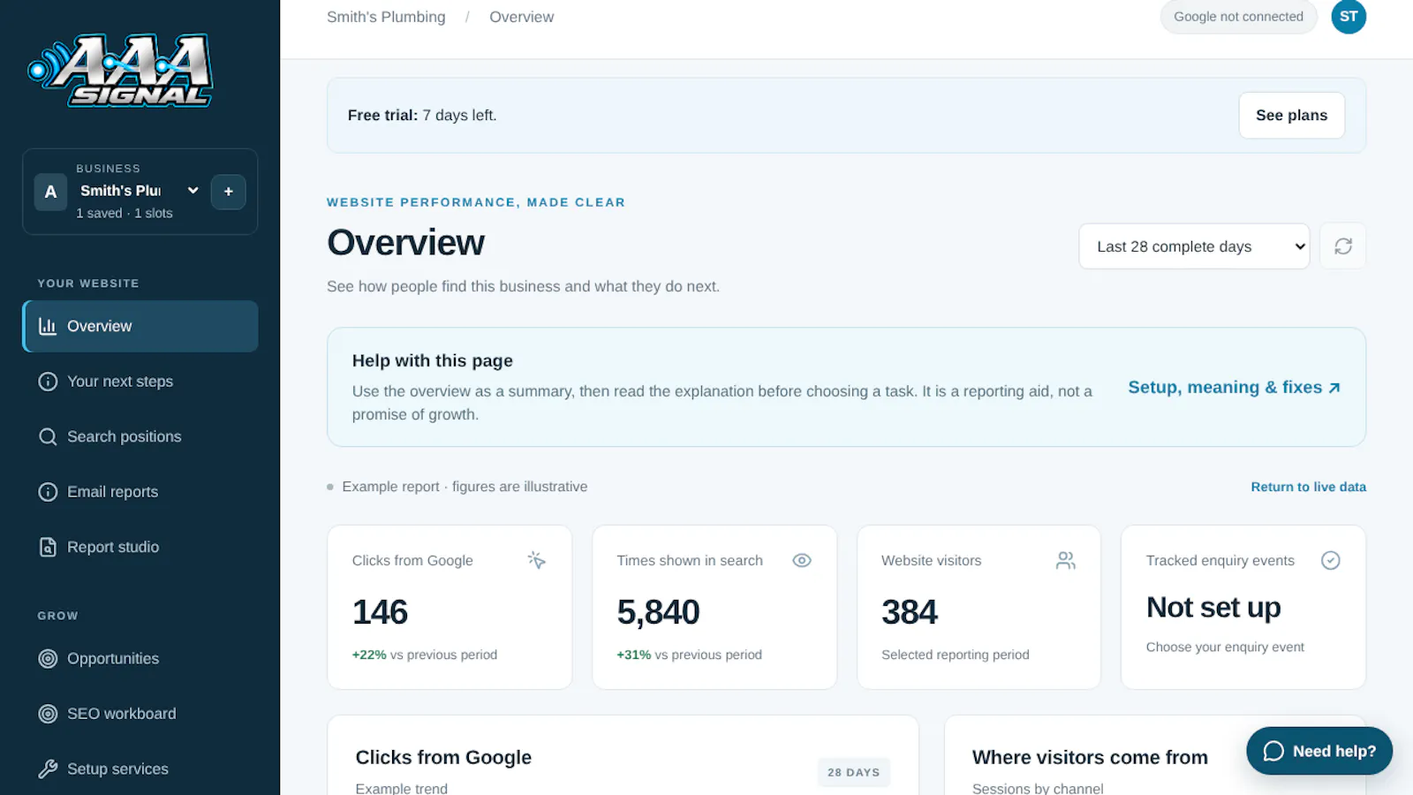Click Overview in the breadcrumb
The width and height of the screenshot is (1413, 795).
click(x=521, y=17)
